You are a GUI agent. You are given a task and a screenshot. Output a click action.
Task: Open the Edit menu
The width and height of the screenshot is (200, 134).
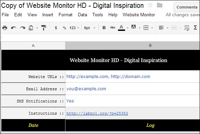[x=18, y=15]
